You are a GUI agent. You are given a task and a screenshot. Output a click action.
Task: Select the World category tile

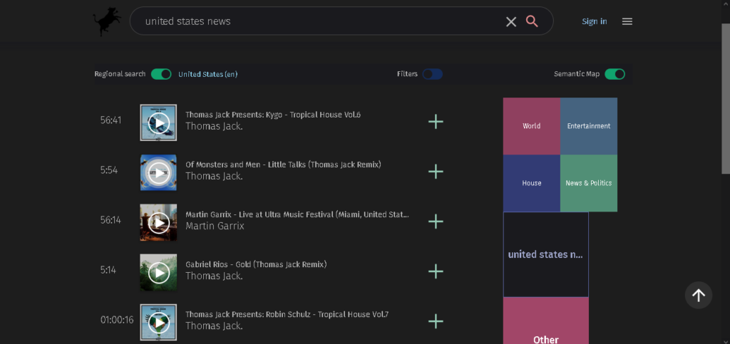[x=532, y=126]
